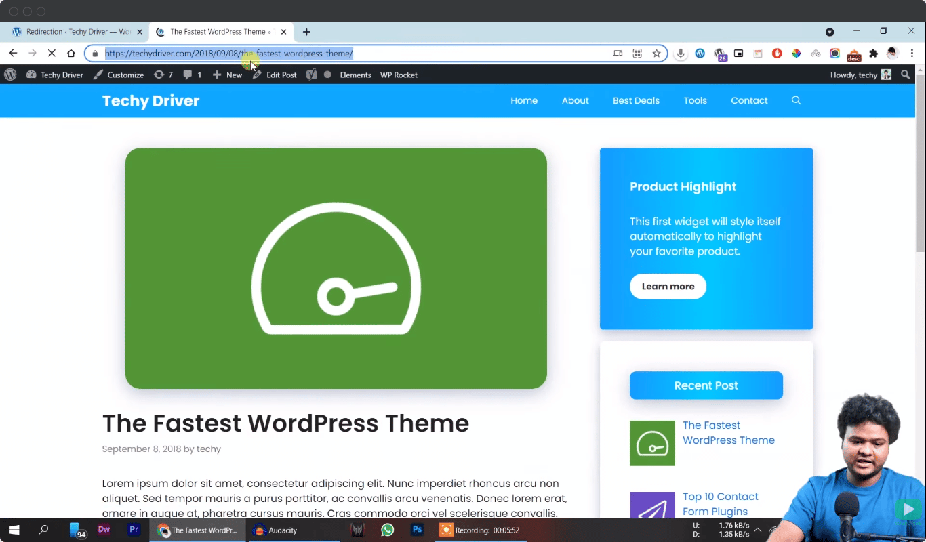Open the blue WordPress extension icon

pos(700,54)
